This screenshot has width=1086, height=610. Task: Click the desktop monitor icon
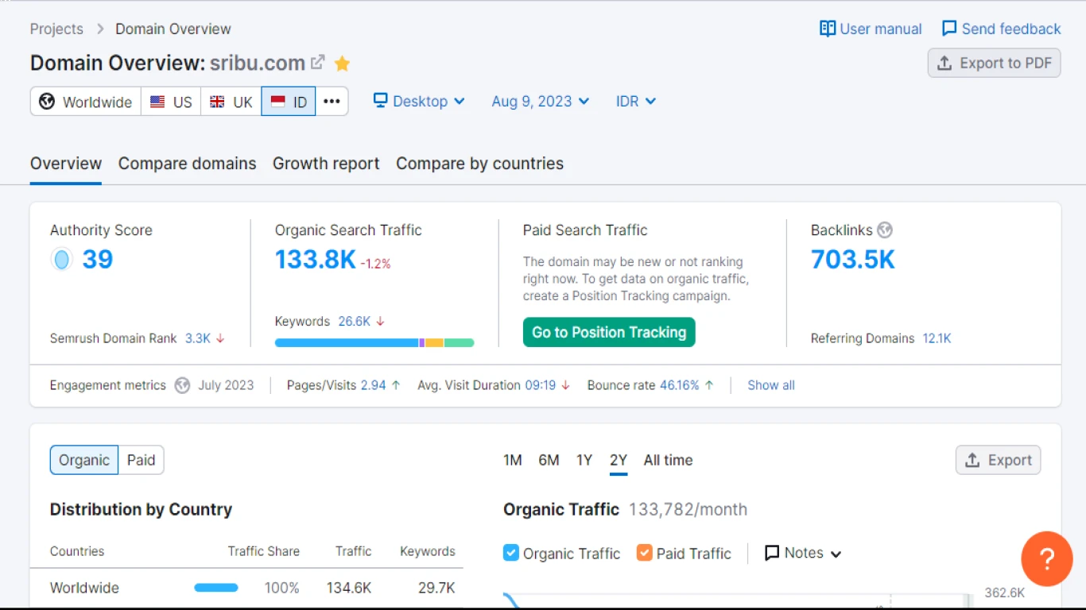coord(381,101)
